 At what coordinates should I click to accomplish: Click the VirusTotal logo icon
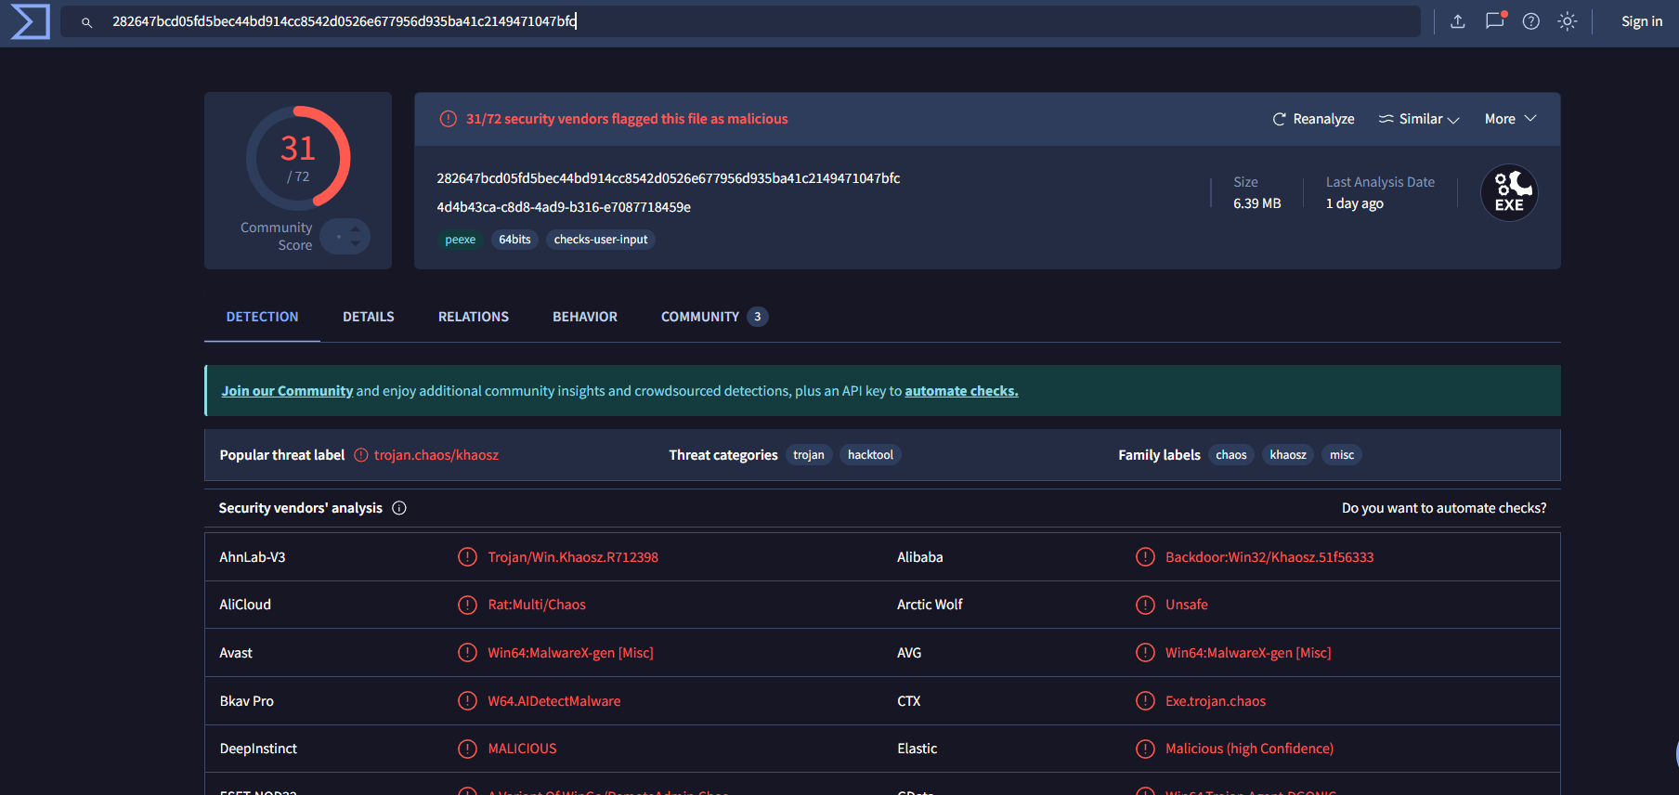pos(30,21)
